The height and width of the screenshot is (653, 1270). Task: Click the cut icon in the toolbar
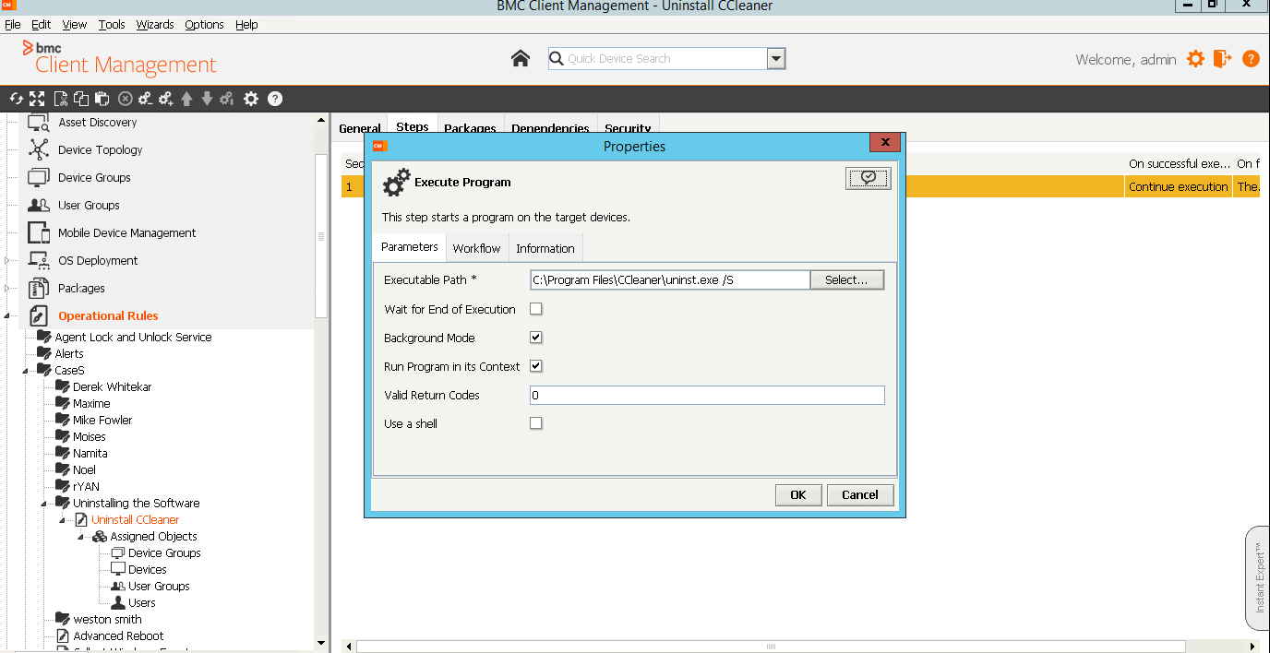tap(61, 99)
